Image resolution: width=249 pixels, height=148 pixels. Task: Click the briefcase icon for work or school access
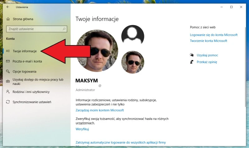point(8,81)
